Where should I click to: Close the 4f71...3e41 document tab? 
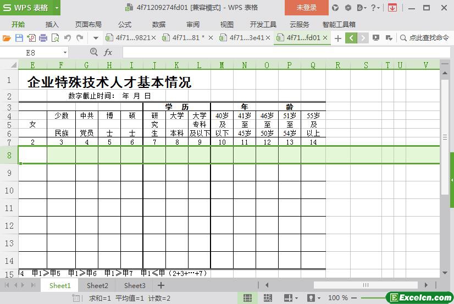pos(268,37)
